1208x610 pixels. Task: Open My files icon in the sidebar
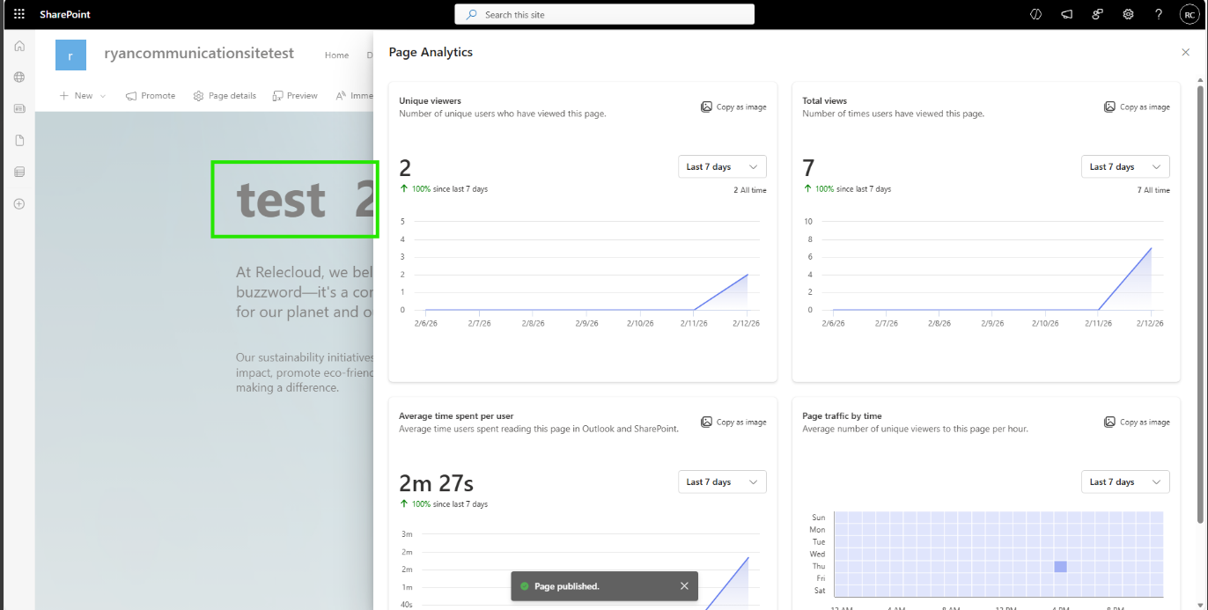click(19, 140)
